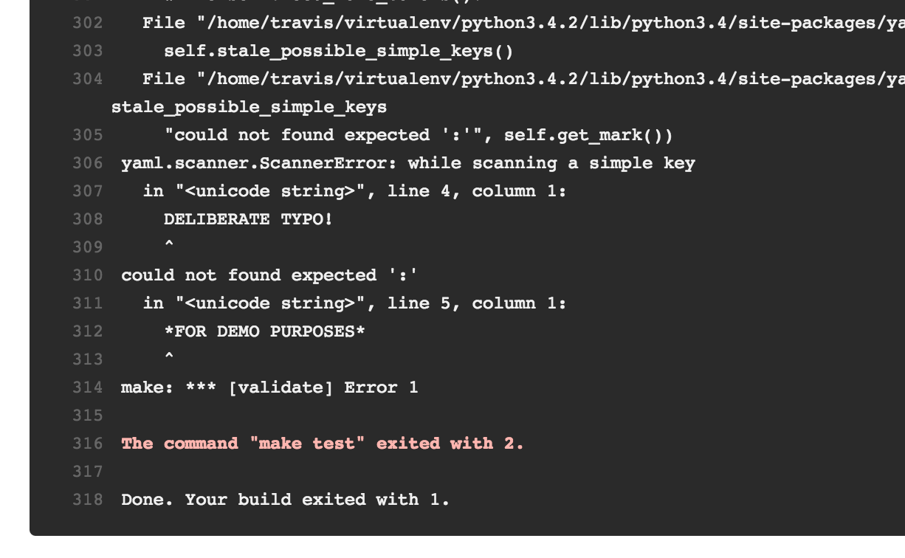
Task: Highlight log line number 310
Action: [x=88, y=276]
